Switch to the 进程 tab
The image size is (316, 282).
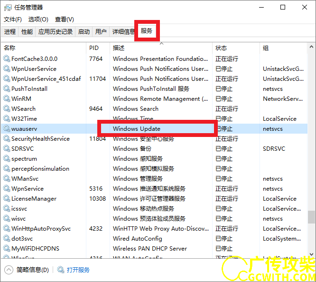(10, 32)
